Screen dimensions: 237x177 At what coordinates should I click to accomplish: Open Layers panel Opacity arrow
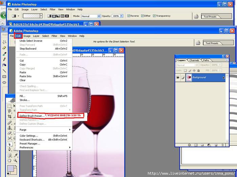(220, 65)
